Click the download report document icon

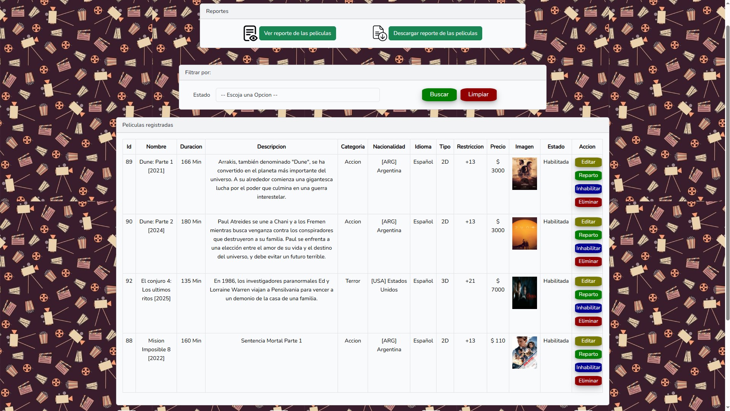point(379,33)
